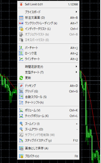101x163 pixels.
Task: Click the Ctrl+G shortcut text
Action: click(74, 91)
